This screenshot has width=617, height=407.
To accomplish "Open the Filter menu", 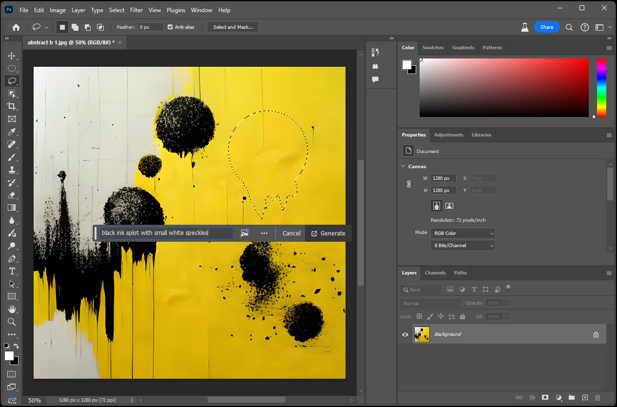I will click(x=136, y=10).
